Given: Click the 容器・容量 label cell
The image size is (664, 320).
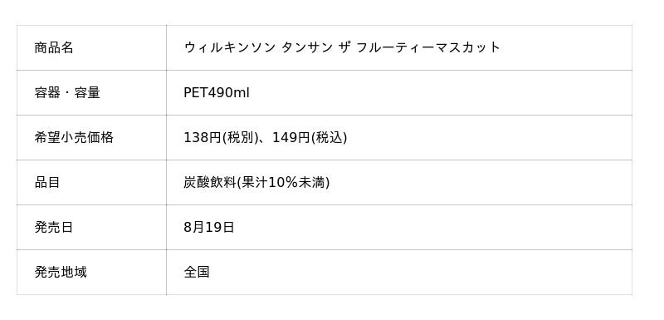Looking at the screenshot, I should pyautogui.click(x=91, y=93).
